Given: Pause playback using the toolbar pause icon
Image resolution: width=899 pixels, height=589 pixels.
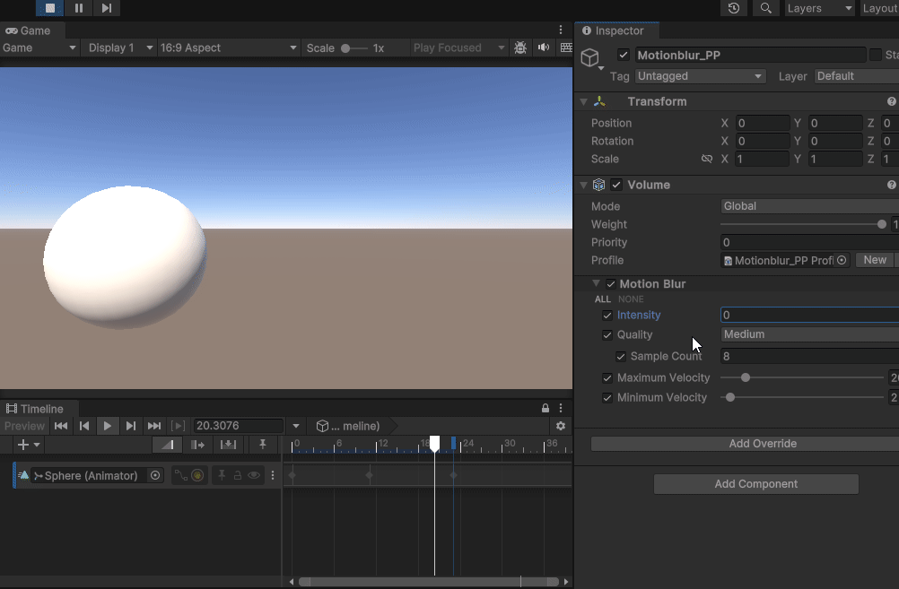Looking at the screenshot, I should 78,8.
